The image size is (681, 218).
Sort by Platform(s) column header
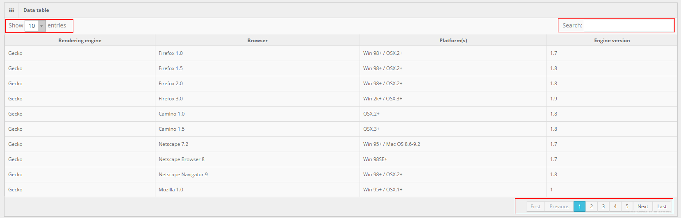453,40
